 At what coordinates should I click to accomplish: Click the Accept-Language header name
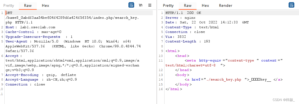point(22,79)
